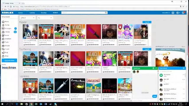
Task: Open the second games filter dropdown
Action: pyautogui.click(x=45, y=18)
